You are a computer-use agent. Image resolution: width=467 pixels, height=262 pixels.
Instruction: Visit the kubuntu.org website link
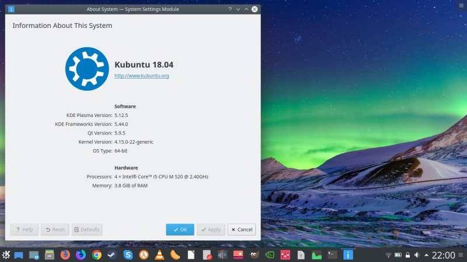click(141, 76)
